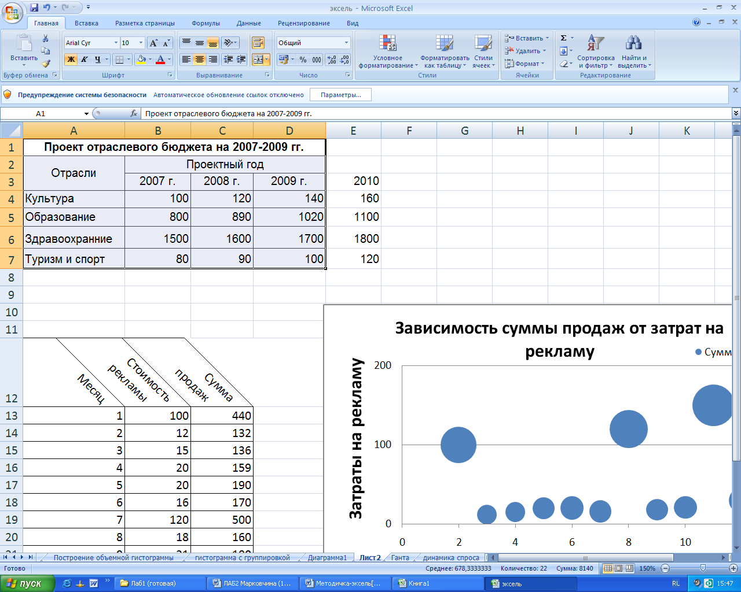This screenshot has width=741, height=592.
Task: Open the Рецензирование tab
Action: click(304, 23)
